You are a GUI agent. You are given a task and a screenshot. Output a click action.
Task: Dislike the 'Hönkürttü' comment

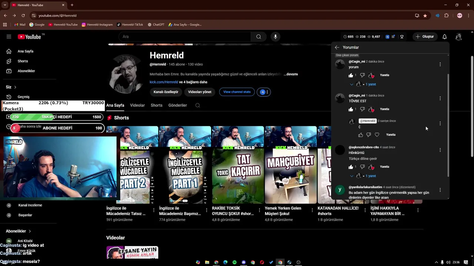[362, 167]
